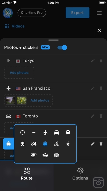Viewport: 107px width, 191px height.
Task: Pick the motorcycle transport icon
Action: (34, 144)
